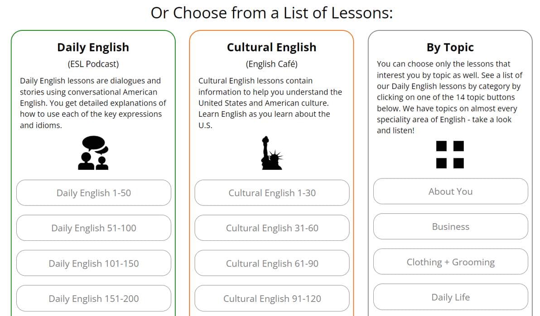The height and width of the screenshot is (316, 540).
Task: Click the conversation people speech-bubble icon
Action: click(x=93, y=153)
